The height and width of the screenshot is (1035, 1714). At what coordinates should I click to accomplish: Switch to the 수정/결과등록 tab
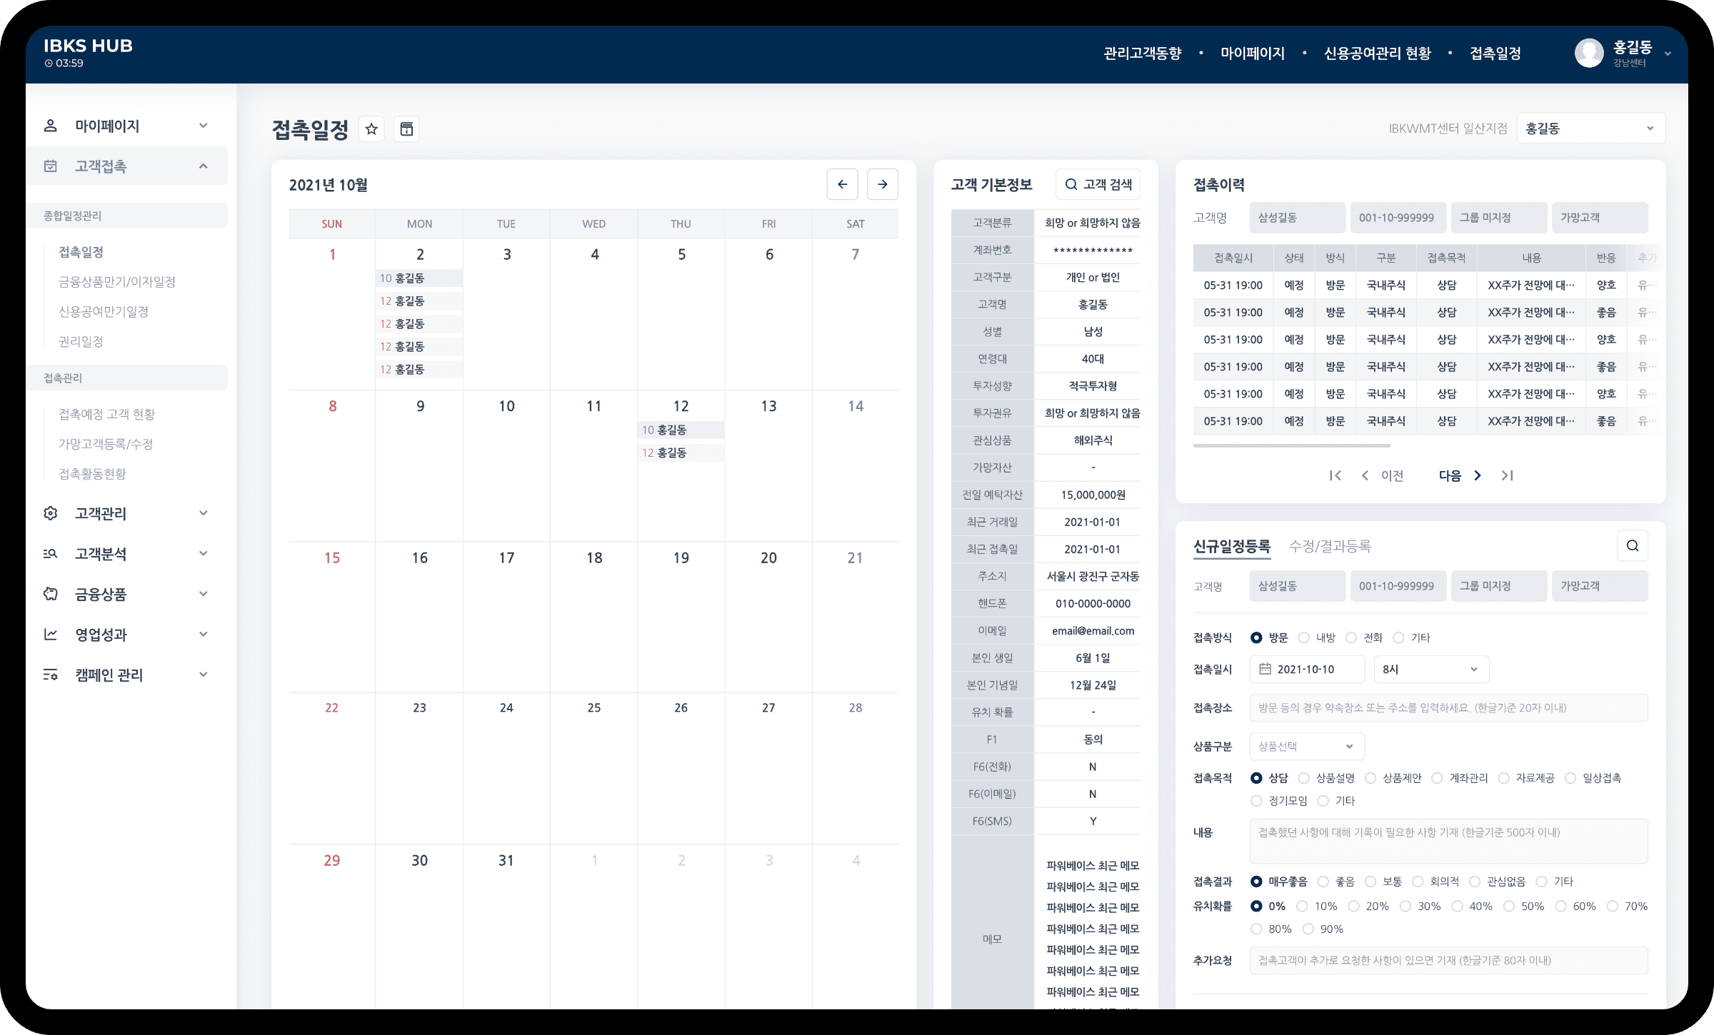coord(1329,547)
